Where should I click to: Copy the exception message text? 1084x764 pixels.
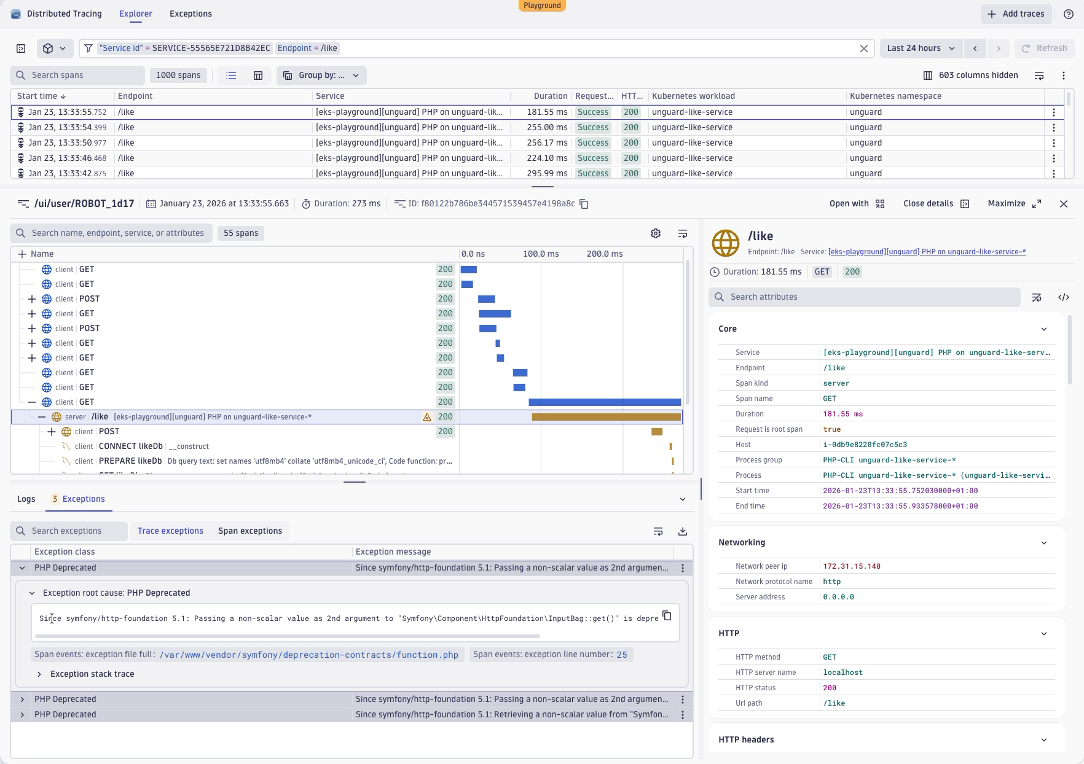667,615
